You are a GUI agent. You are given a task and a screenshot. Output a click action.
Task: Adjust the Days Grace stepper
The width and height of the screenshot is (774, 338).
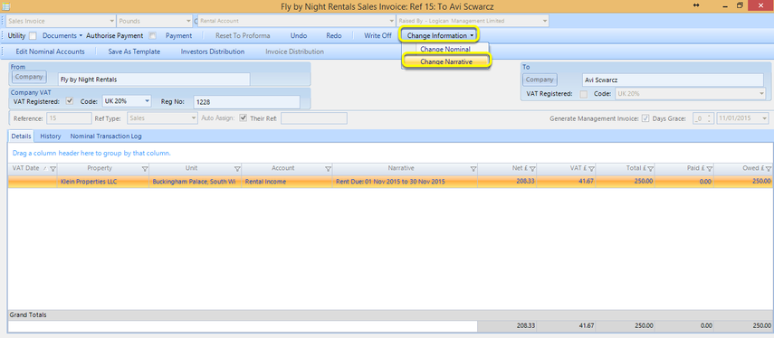710,118
